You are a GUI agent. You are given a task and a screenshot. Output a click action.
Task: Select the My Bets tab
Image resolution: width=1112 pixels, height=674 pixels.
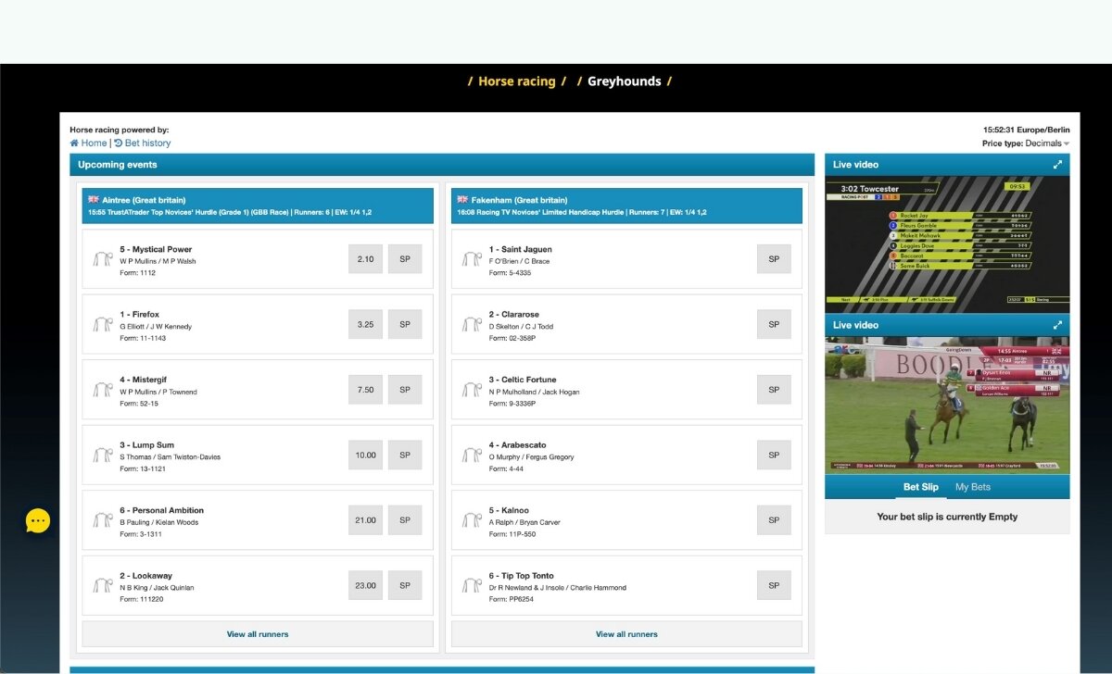click(973, 487)
